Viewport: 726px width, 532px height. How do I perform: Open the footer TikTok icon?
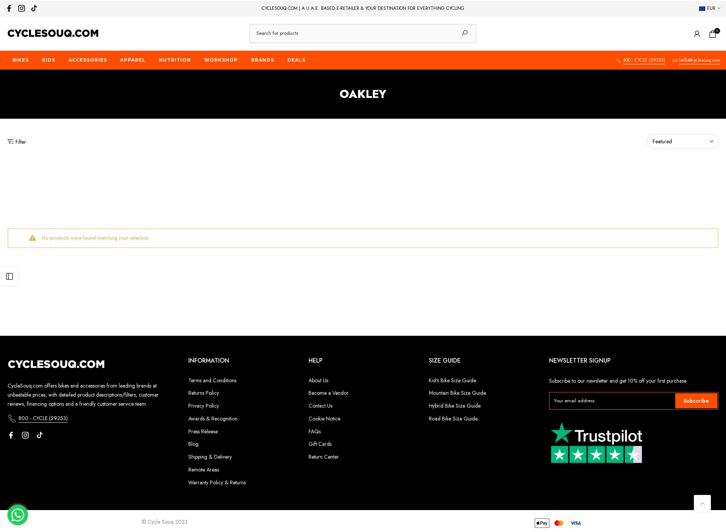[40, 435]
